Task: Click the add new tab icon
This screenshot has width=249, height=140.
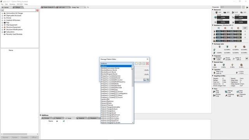Action: point(88,7)
